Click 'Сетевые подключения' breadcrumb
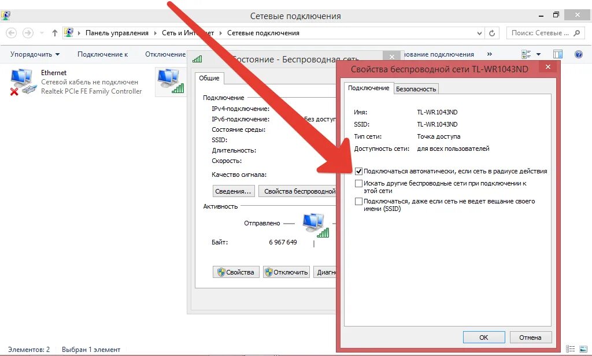This screenshot has width=592, height=356. [263, 33]
